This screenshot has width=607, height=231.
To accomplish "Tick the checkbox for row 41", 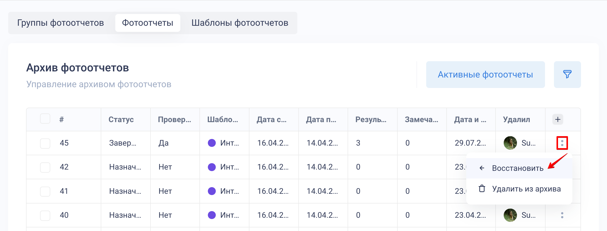I will coord(45,191).
